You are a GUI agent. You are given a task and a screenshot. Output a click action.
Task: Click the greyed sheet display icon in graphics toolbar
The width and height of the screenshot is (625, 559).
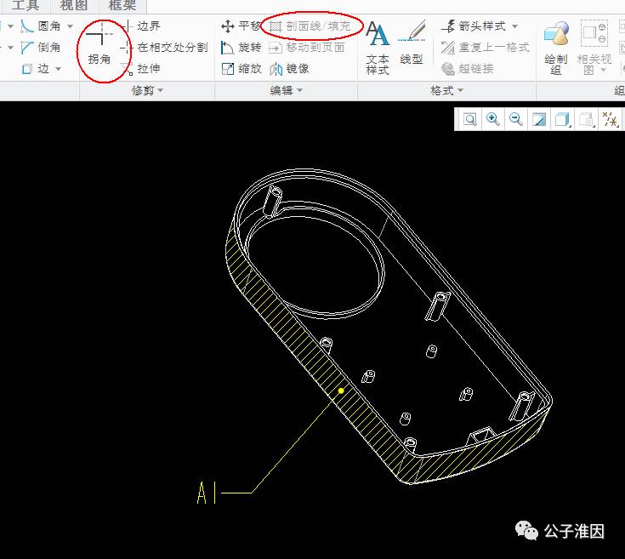[x=586, y=119]
